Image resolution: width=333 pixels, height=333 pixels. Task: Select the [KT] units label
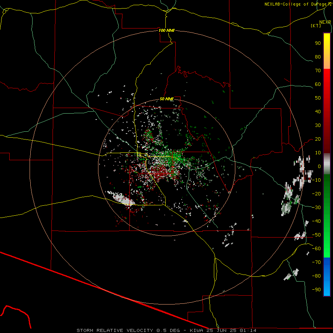(x=316, y=26)
